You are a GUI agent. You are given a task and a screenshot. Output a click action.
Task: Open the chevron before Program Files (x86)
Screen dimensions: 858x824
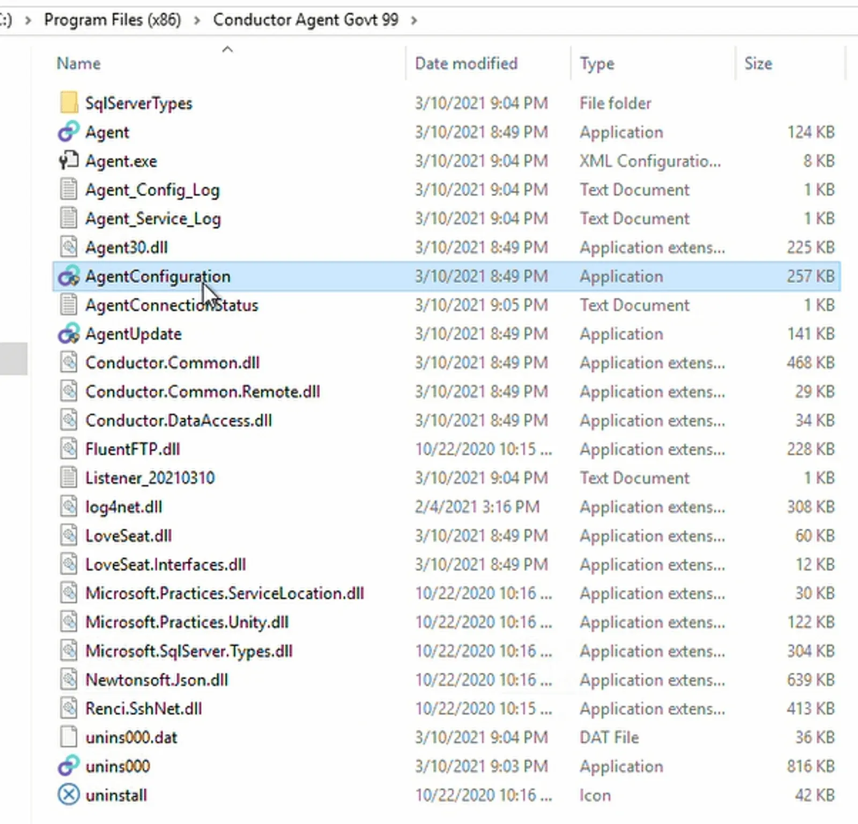point(28,20)
